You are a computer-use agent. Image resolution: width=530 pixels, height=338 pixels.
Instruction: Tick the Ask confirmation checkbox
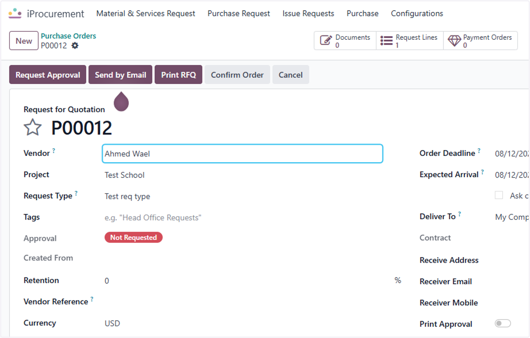click(x=499, y=195)
